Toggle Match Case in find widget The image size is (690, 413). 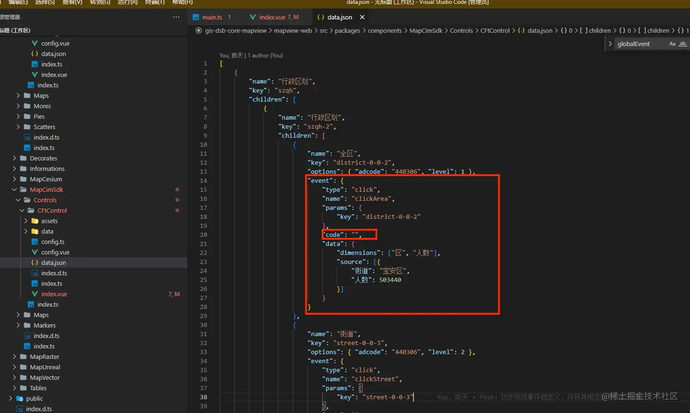click(672, 44)
